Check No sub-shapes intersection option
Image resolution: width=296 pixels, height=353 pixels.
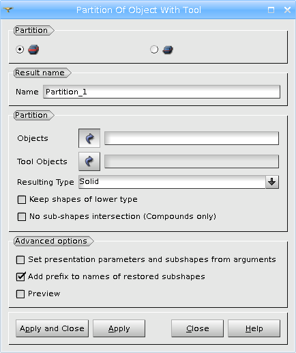(x=22, y=217)
